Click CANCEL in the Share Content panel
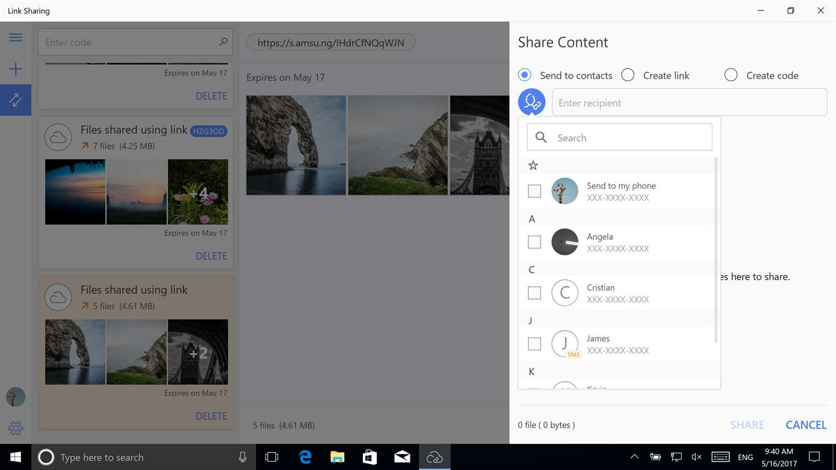 tap(806, 425)
